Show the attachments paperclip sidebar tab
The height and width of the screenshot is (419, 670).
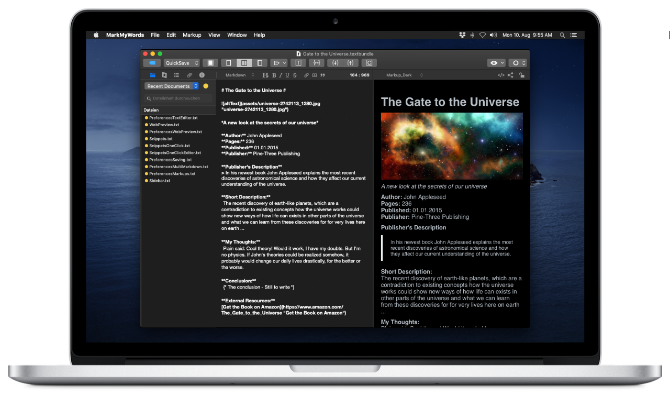[189, 75]
